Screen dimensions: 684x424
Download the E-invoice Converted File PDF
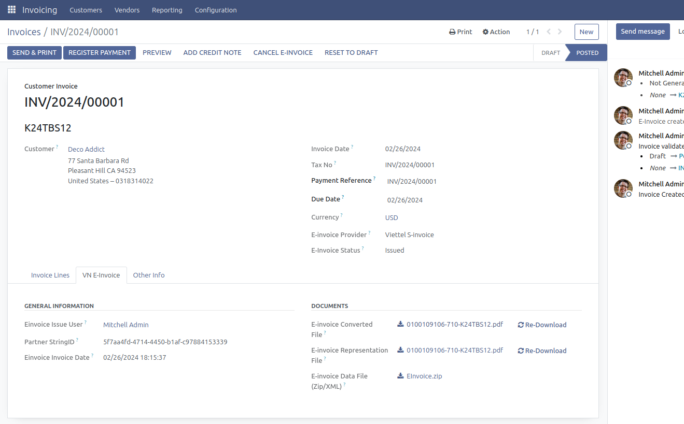pyautogui.click(x=454, y=325)
